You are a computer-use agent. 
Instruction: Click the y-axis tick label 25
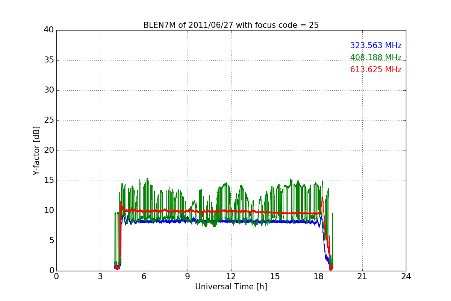pos(48,120)
